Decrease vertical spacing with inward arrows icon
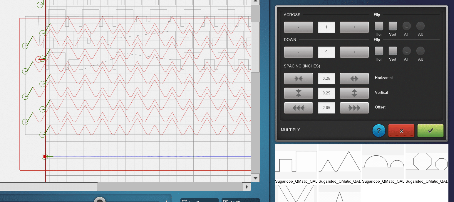 pyautogui.click(x=298, y=93)
